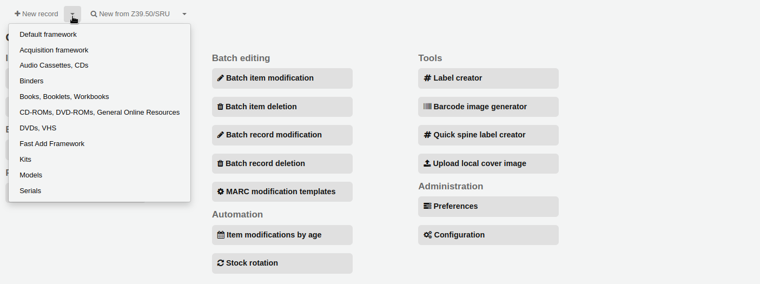The height and width of the screenshot is (284, 760).
Task: Click the gears icon on Configuration
Action: pyautogui.click(x=427, y=235)
